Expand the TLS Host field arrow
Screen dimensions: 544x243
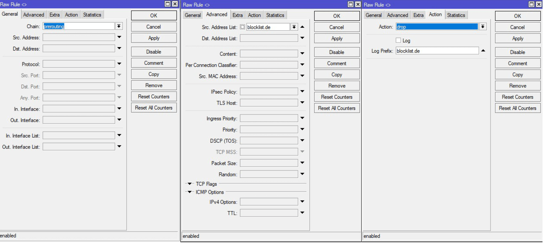302,103
